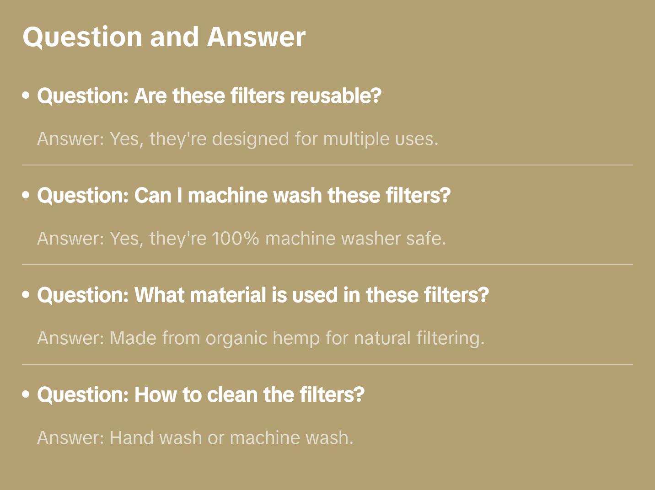Expand 'Can I machine wash these filters?' question
Image resolution: width=655 pixels, height=490 pixels.
tap(244, 196)
